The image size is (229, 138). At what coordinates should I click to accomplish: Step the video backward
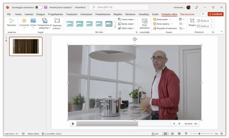point(174,124)
